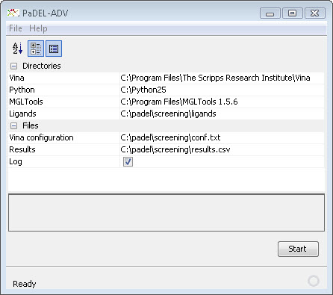Open the File menu
The width and height of the screenshot is (333, 295).
tap(16, 28)
